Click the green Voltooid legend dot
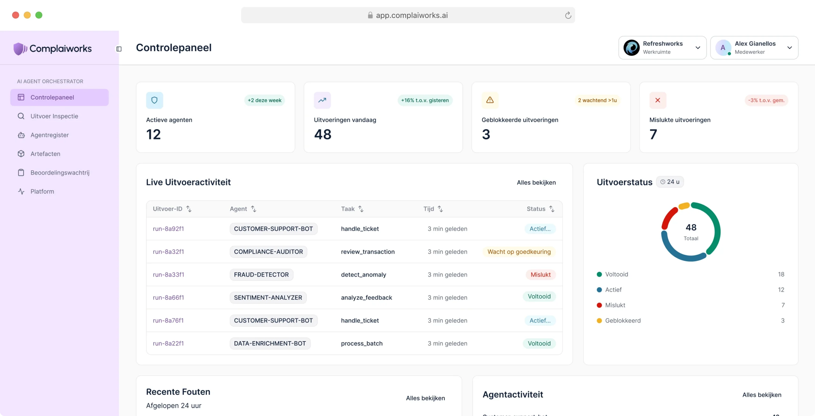 (599, 274)
